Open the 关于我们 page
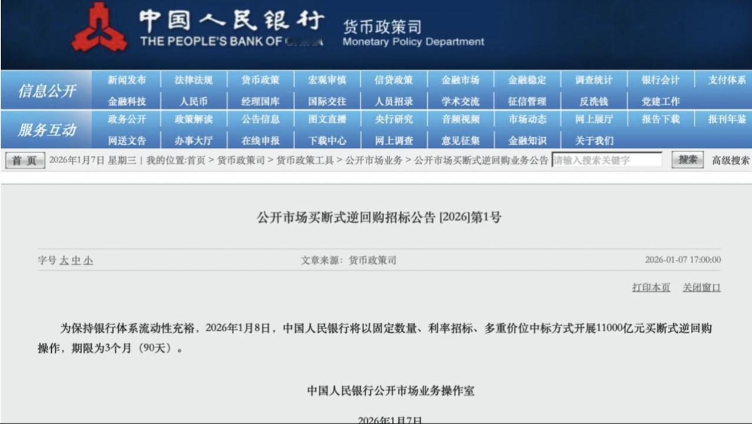Screen dimensions: 752x424 [595, 141]
